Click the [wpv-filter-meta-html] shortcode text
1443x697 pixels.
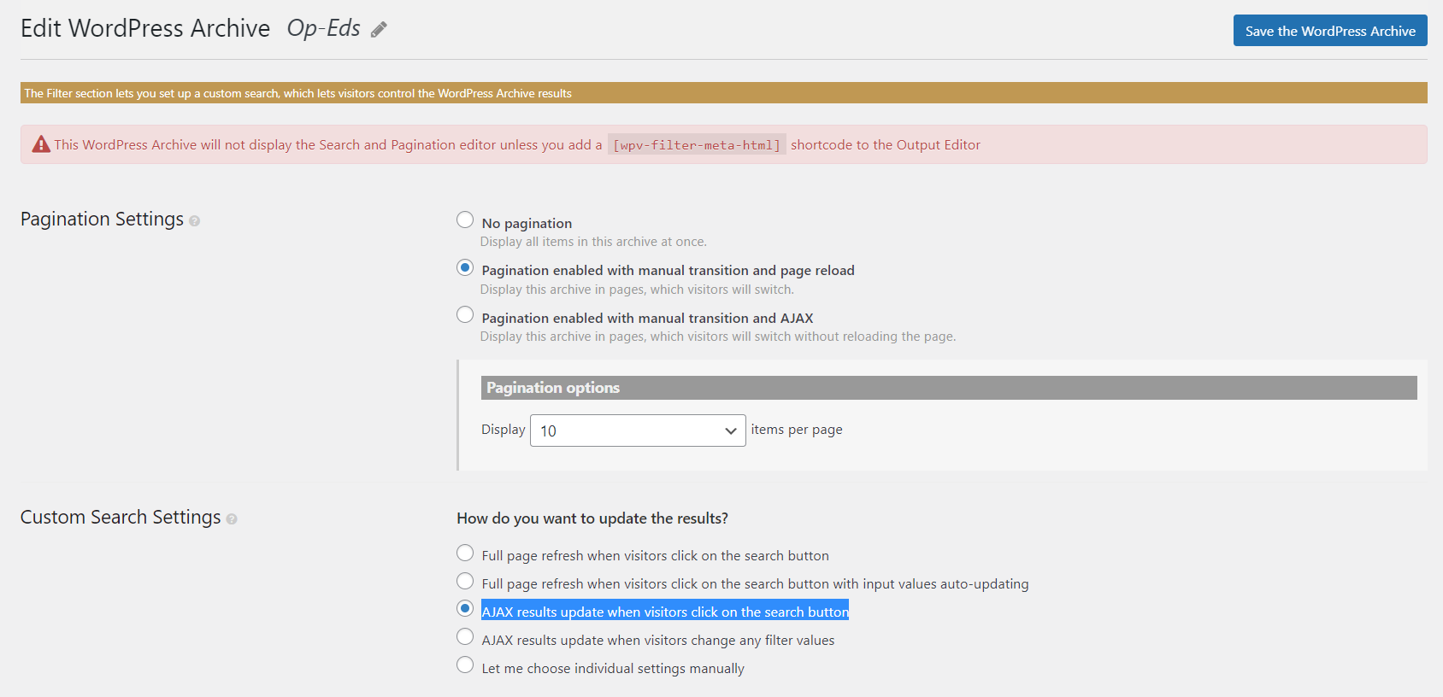[697, 145]
